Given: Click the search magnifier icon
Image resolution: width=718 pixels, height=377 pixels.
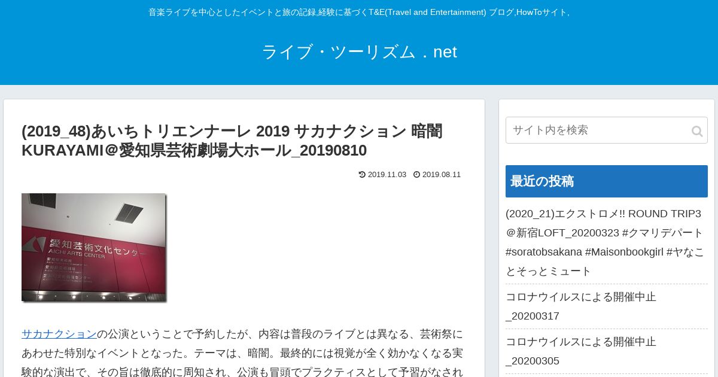Looking at the screenshot, I should point(697,131).
